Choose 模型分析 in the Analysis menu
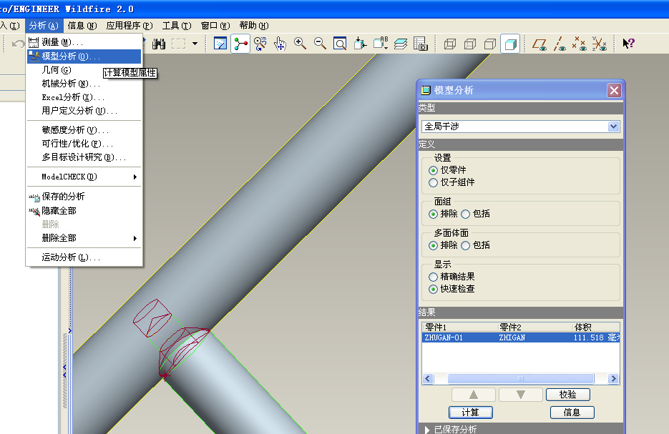Viewport: 669px width, 434px height. [x=84, y=56]
